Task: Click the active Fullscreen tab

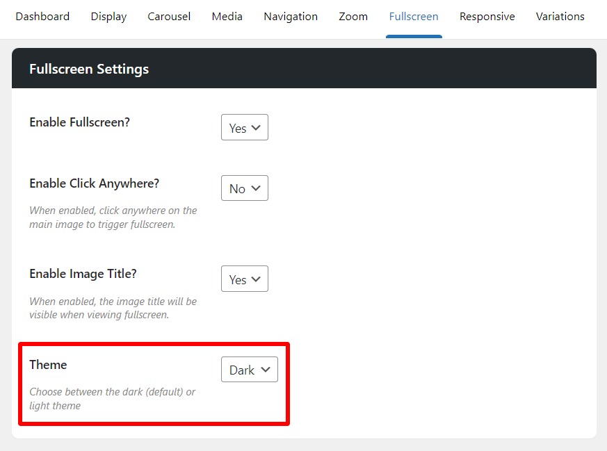Action: pyautogui.click(x=414, y=17)
